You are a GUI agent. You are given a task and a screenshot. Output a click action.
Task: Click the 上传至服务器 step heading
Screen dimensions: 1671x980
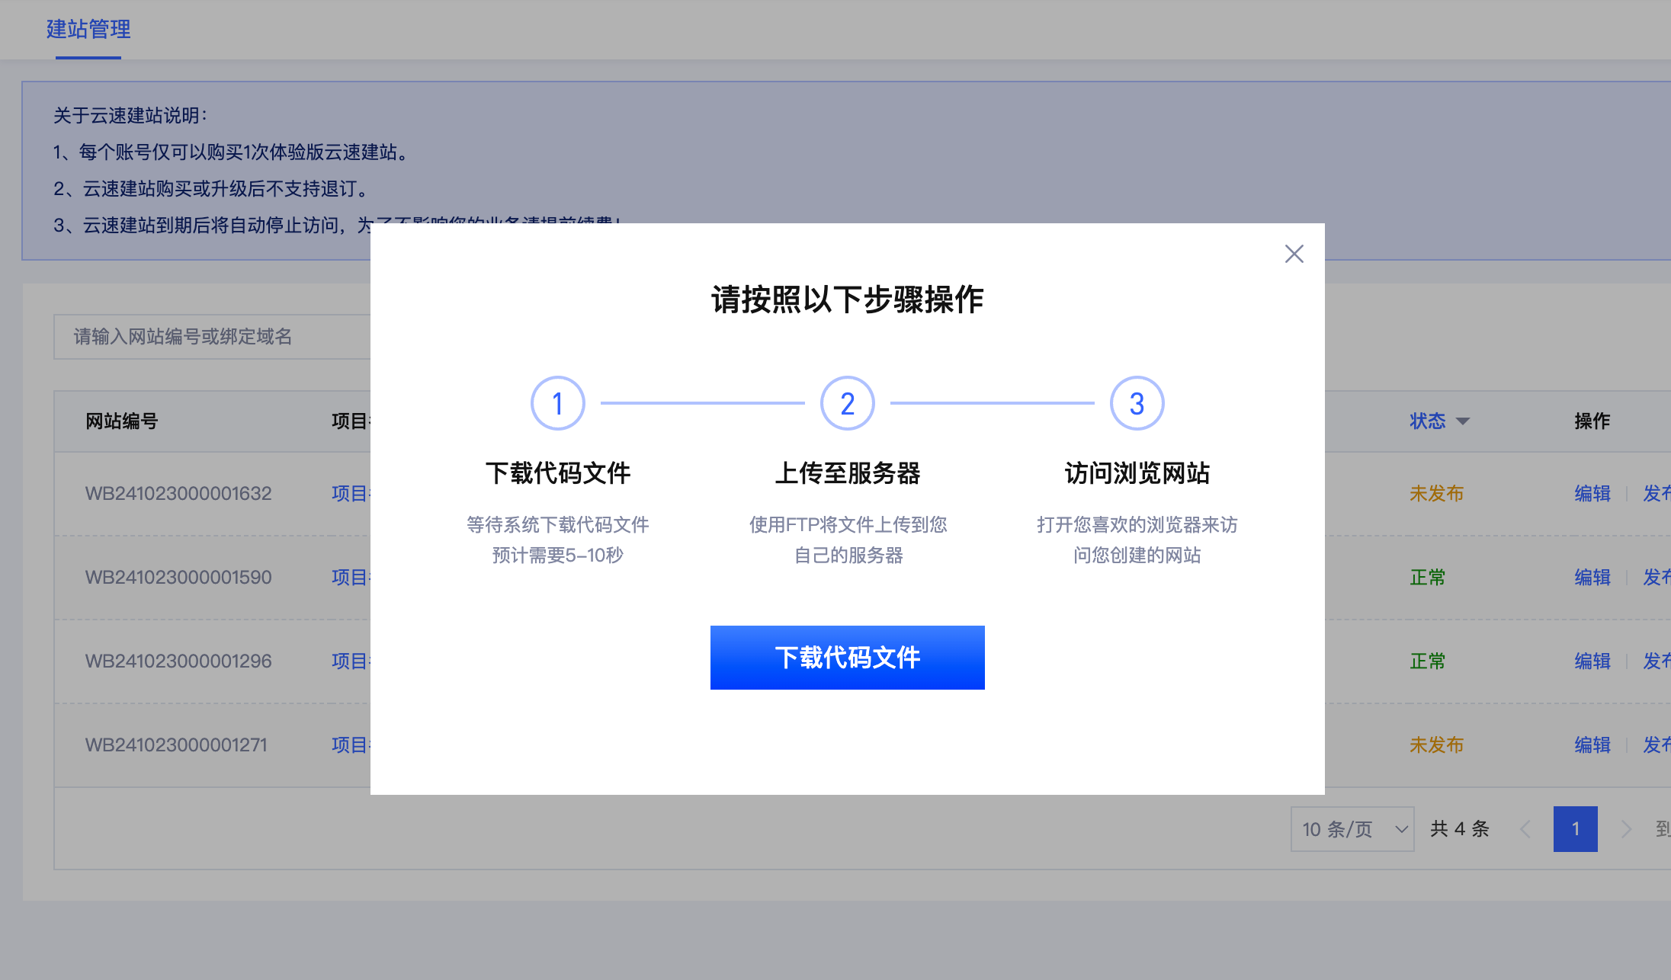tap(847, 473)
